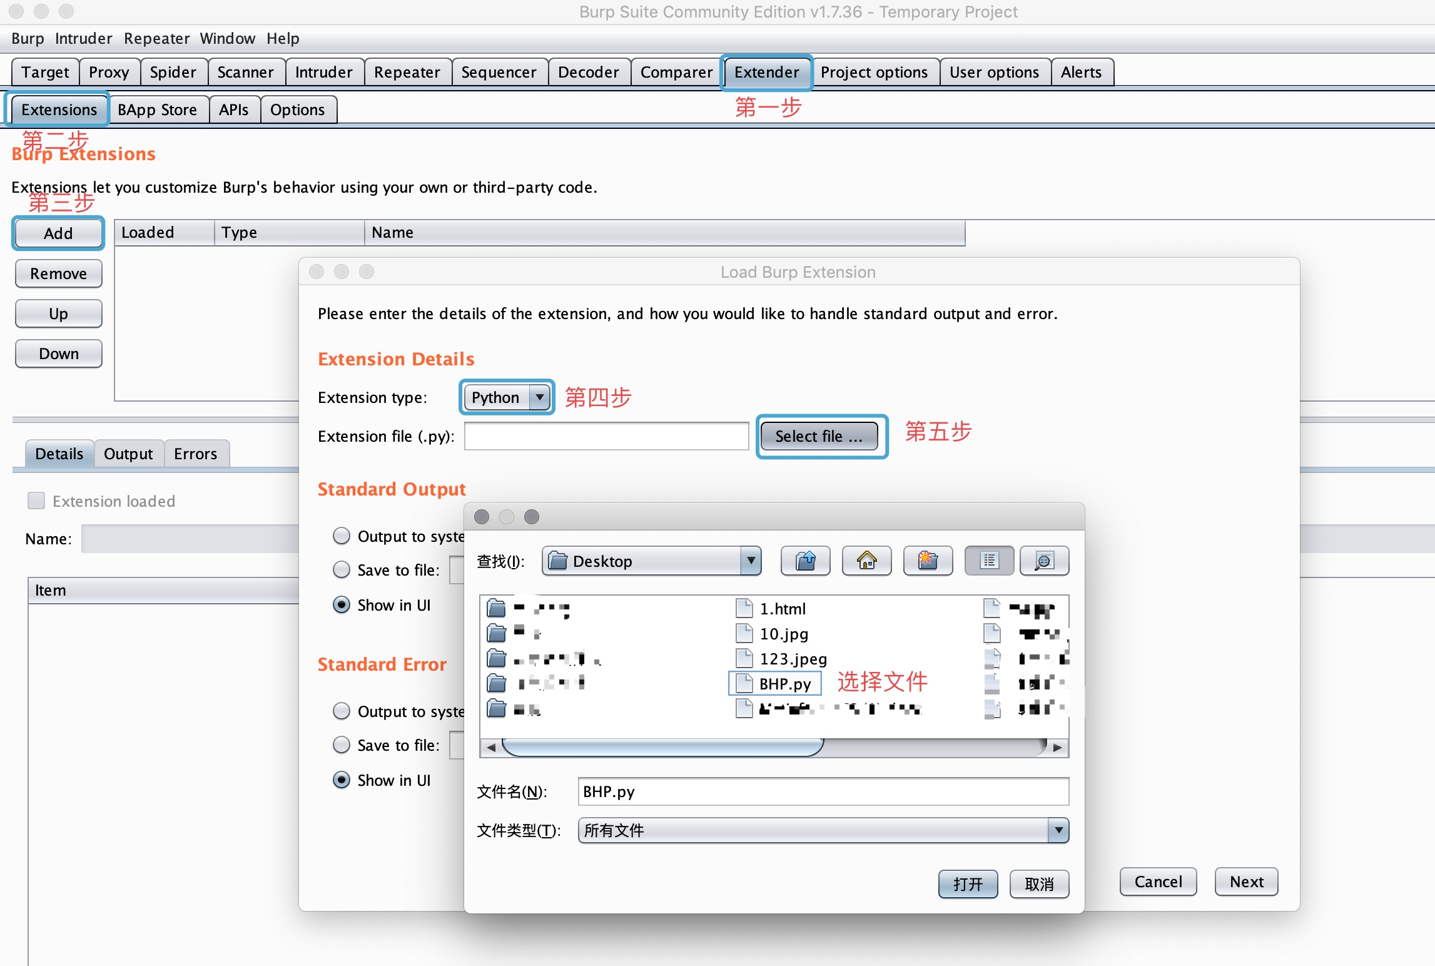This screenshot has height=966, width=1435.
Task: Select Output to system console under Standard Error
Action: (x=342, y=711)
